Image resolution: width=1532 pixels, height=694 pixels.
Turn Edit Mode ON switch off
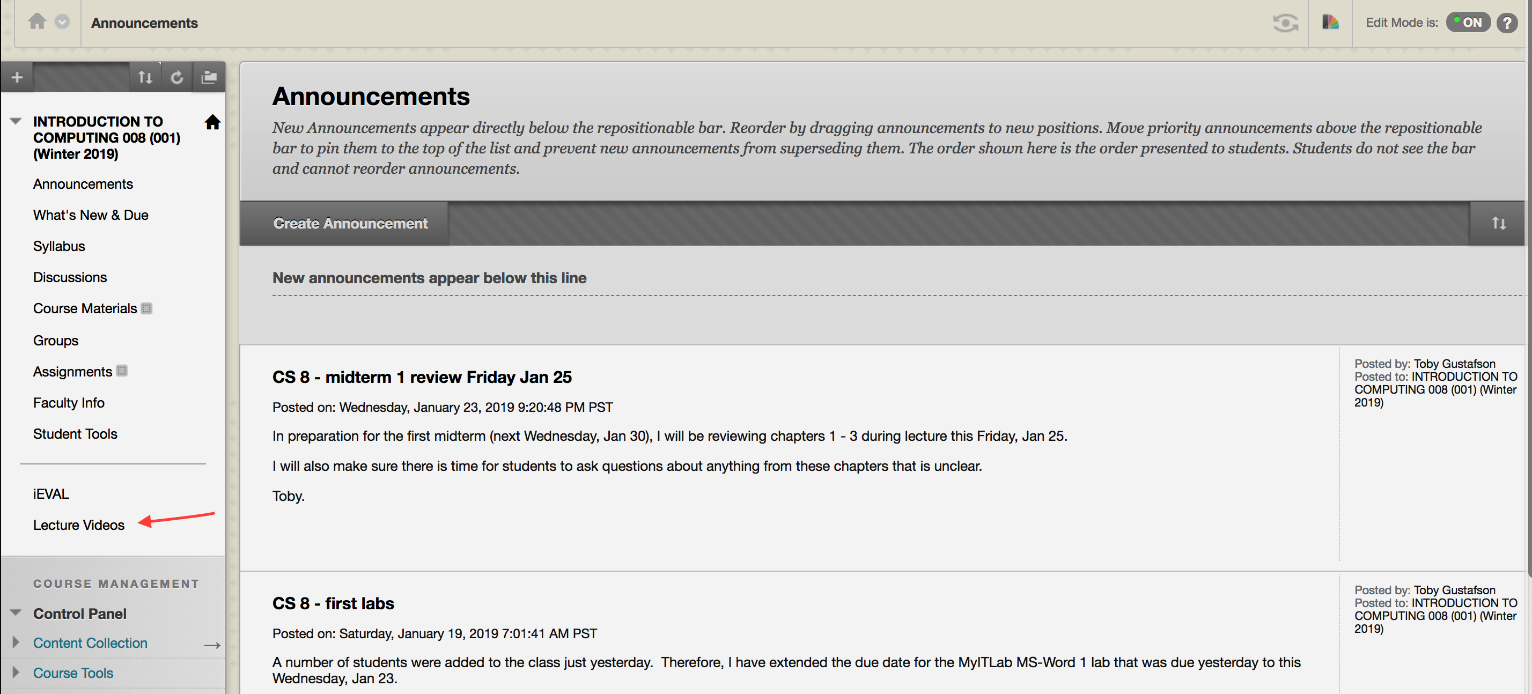pyautogui.click(x=1468, y=23)
